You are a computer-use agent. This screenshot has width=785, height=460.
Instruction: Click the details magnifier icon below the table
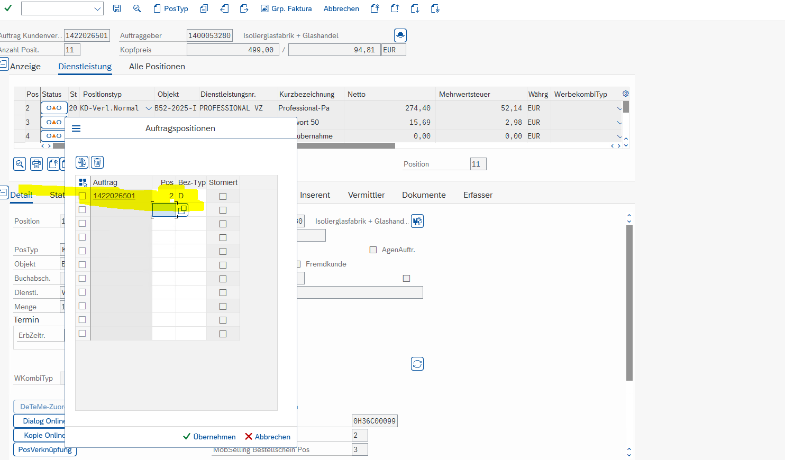20,164
